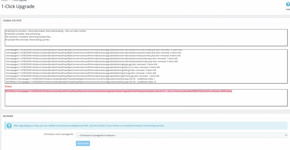
Task: Click the 1-Click Upgrade page title
Action: point(18,6)
